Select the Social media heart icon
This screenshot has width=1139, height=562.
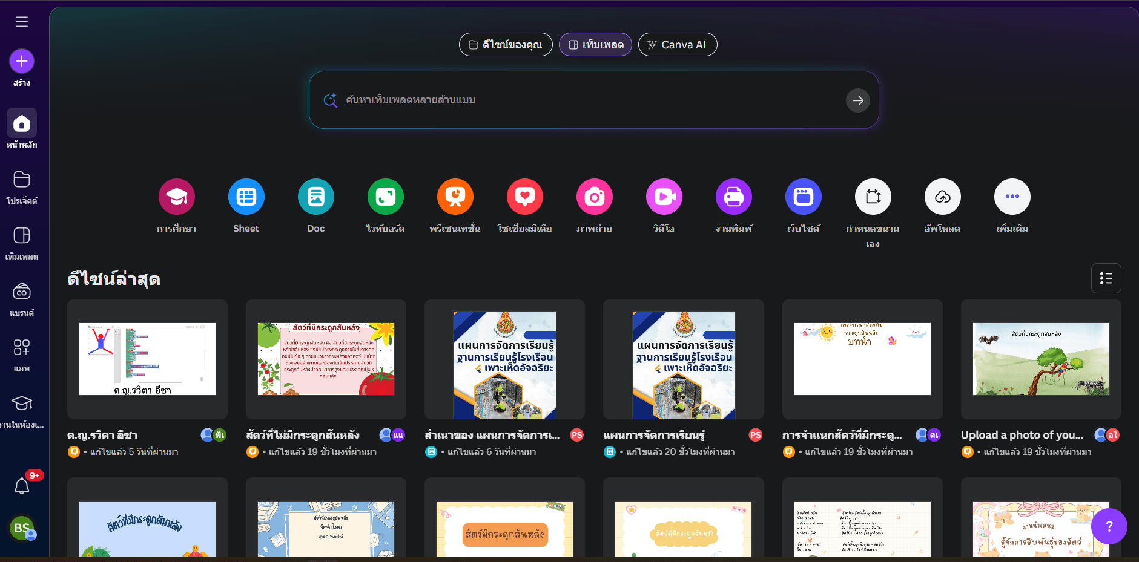pyautogui.click(x=525, y=197)
